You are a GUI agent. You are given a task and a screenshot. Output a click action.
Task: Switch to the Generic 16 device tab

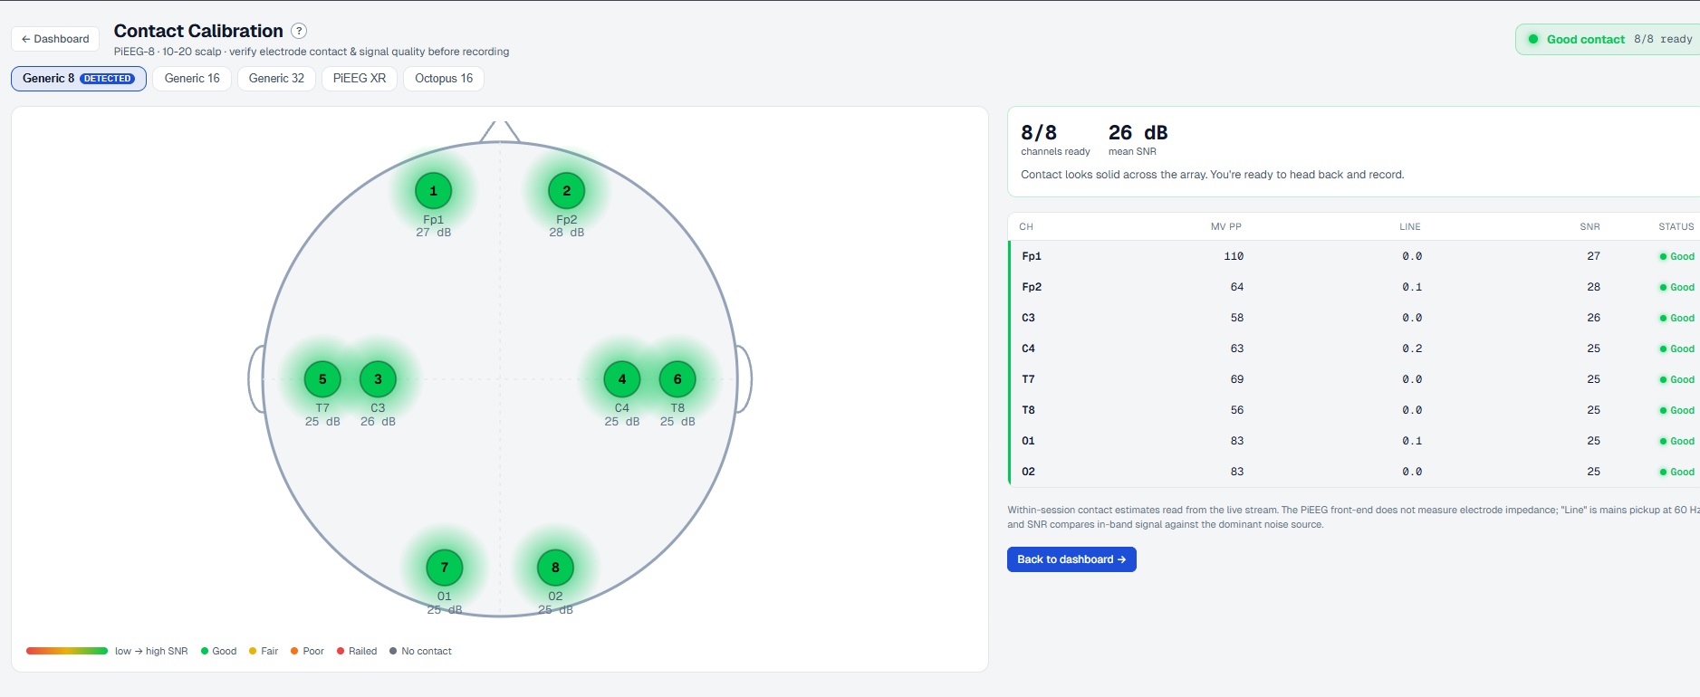pos(192,79)
